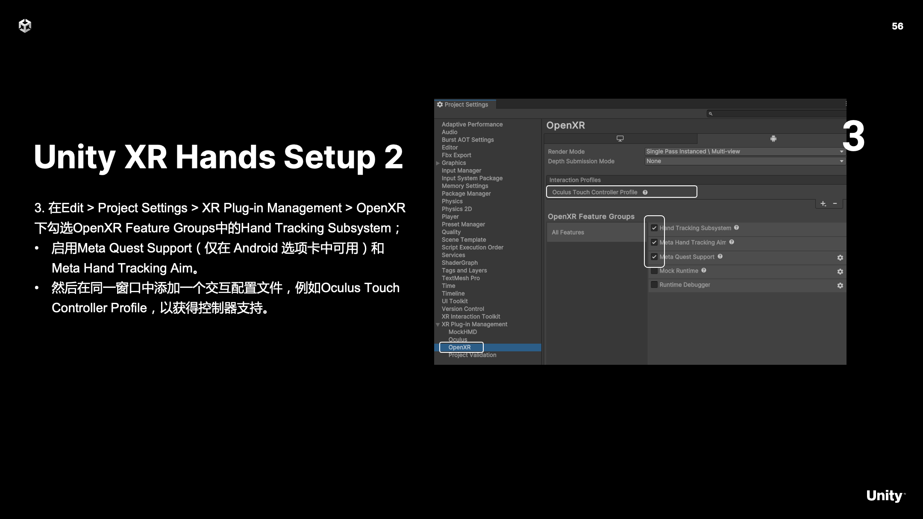The image size is (923, 519).
Task: Open Mock Runtime settings gear icon
Action: (x=840, y=272)
